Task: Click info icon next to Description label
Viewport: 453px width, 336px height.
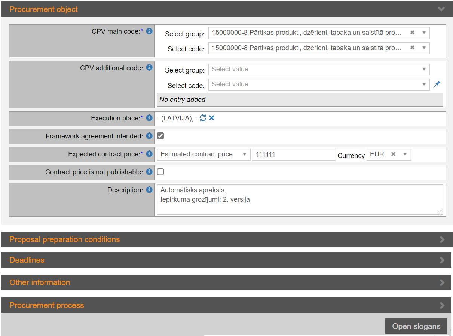Action: tap(149, 190)
